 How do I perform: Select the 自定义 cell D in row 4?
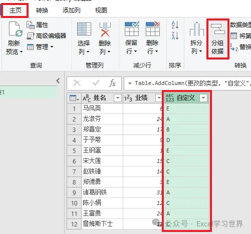pyautogui.click(x=186, y=140)
